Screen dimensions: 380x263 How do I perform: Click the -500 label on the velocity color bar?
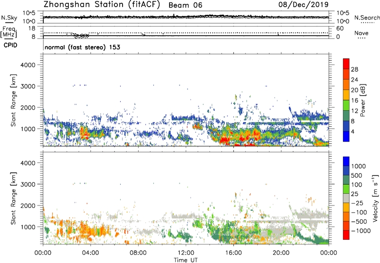click(359, 222)
